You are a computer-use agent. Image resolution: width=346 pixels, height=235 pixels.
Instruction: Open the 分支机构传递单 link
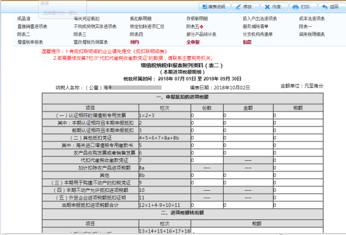(257, 34)
